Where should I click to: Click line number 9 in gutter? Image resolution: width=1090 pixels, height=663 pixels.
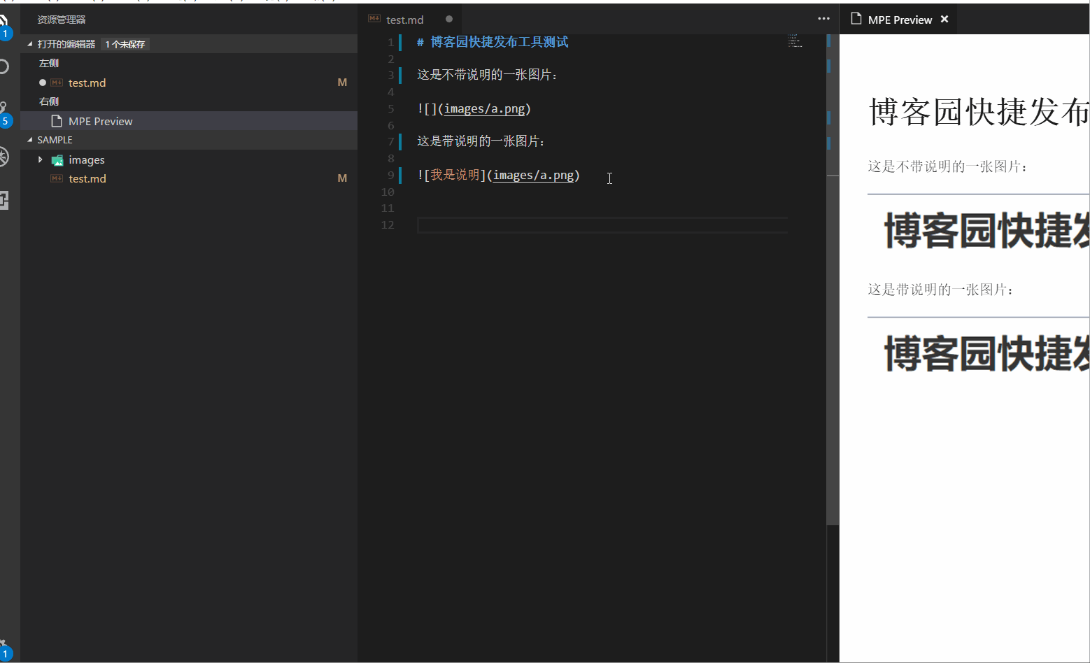click(390, 175)
